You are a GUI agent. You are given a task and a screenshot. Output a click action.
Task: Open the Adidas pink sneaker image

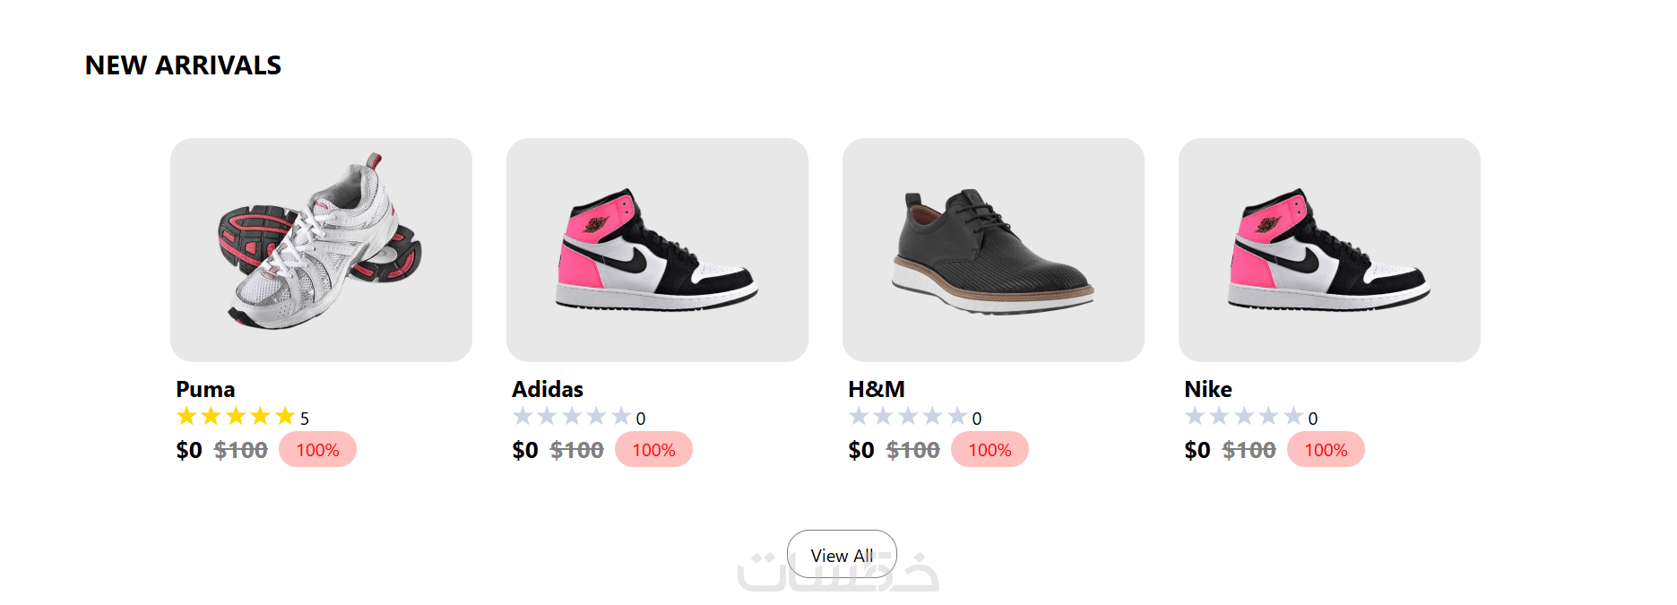tap(657, 249)
